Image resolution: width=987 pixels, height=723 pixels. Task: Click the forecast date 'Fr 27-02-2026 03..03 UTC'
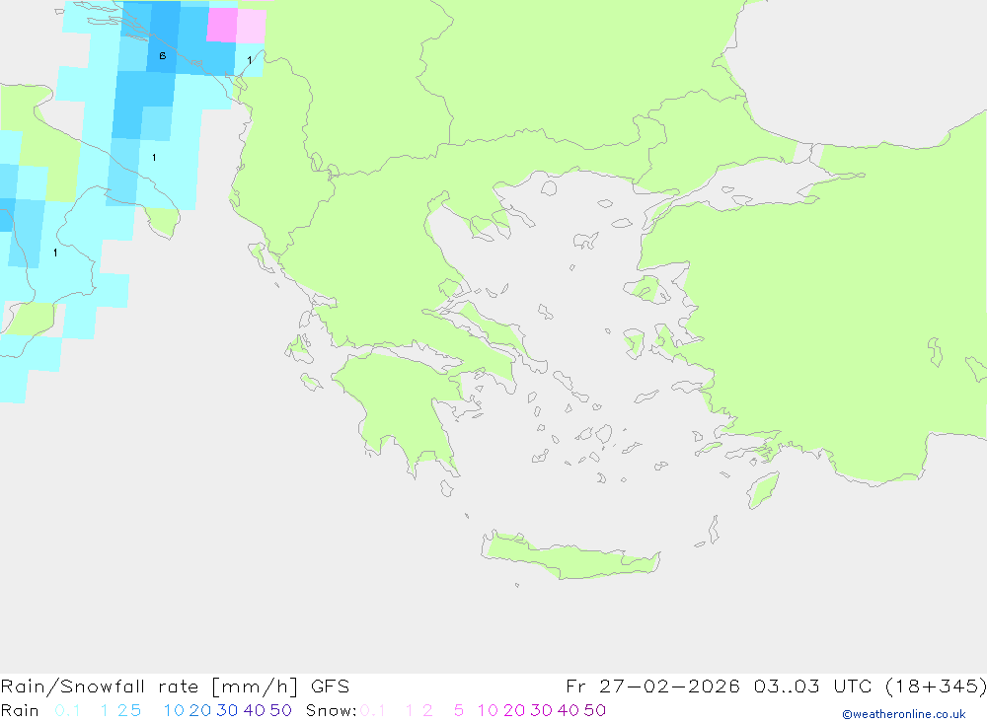(x=719, y=687)
